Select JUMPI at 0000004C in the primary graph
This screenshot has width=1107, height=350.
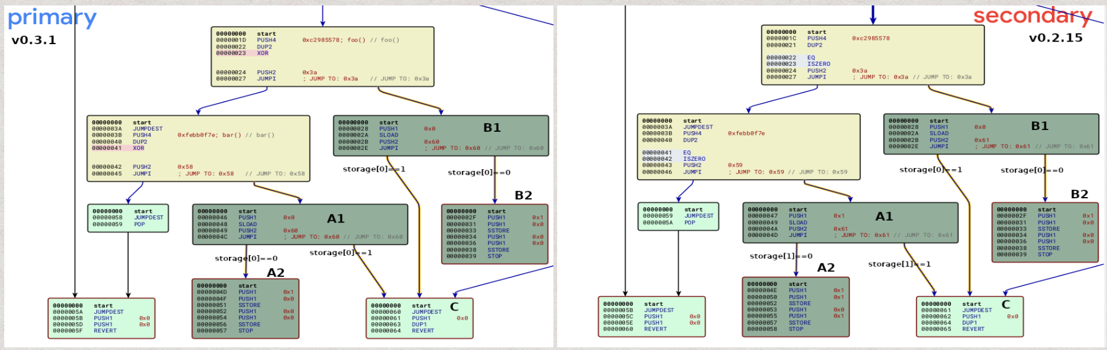point(300,237)
